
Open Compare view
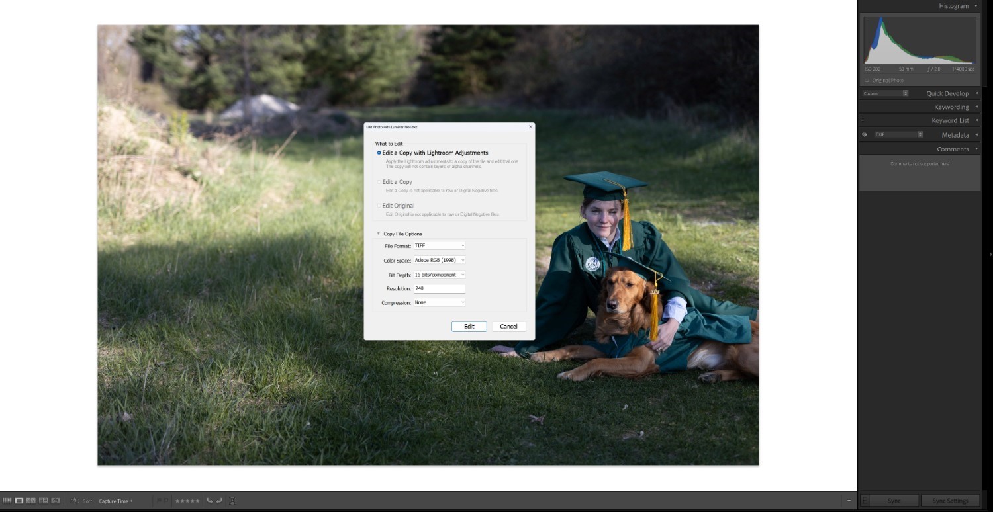click(x=30, y=501)
